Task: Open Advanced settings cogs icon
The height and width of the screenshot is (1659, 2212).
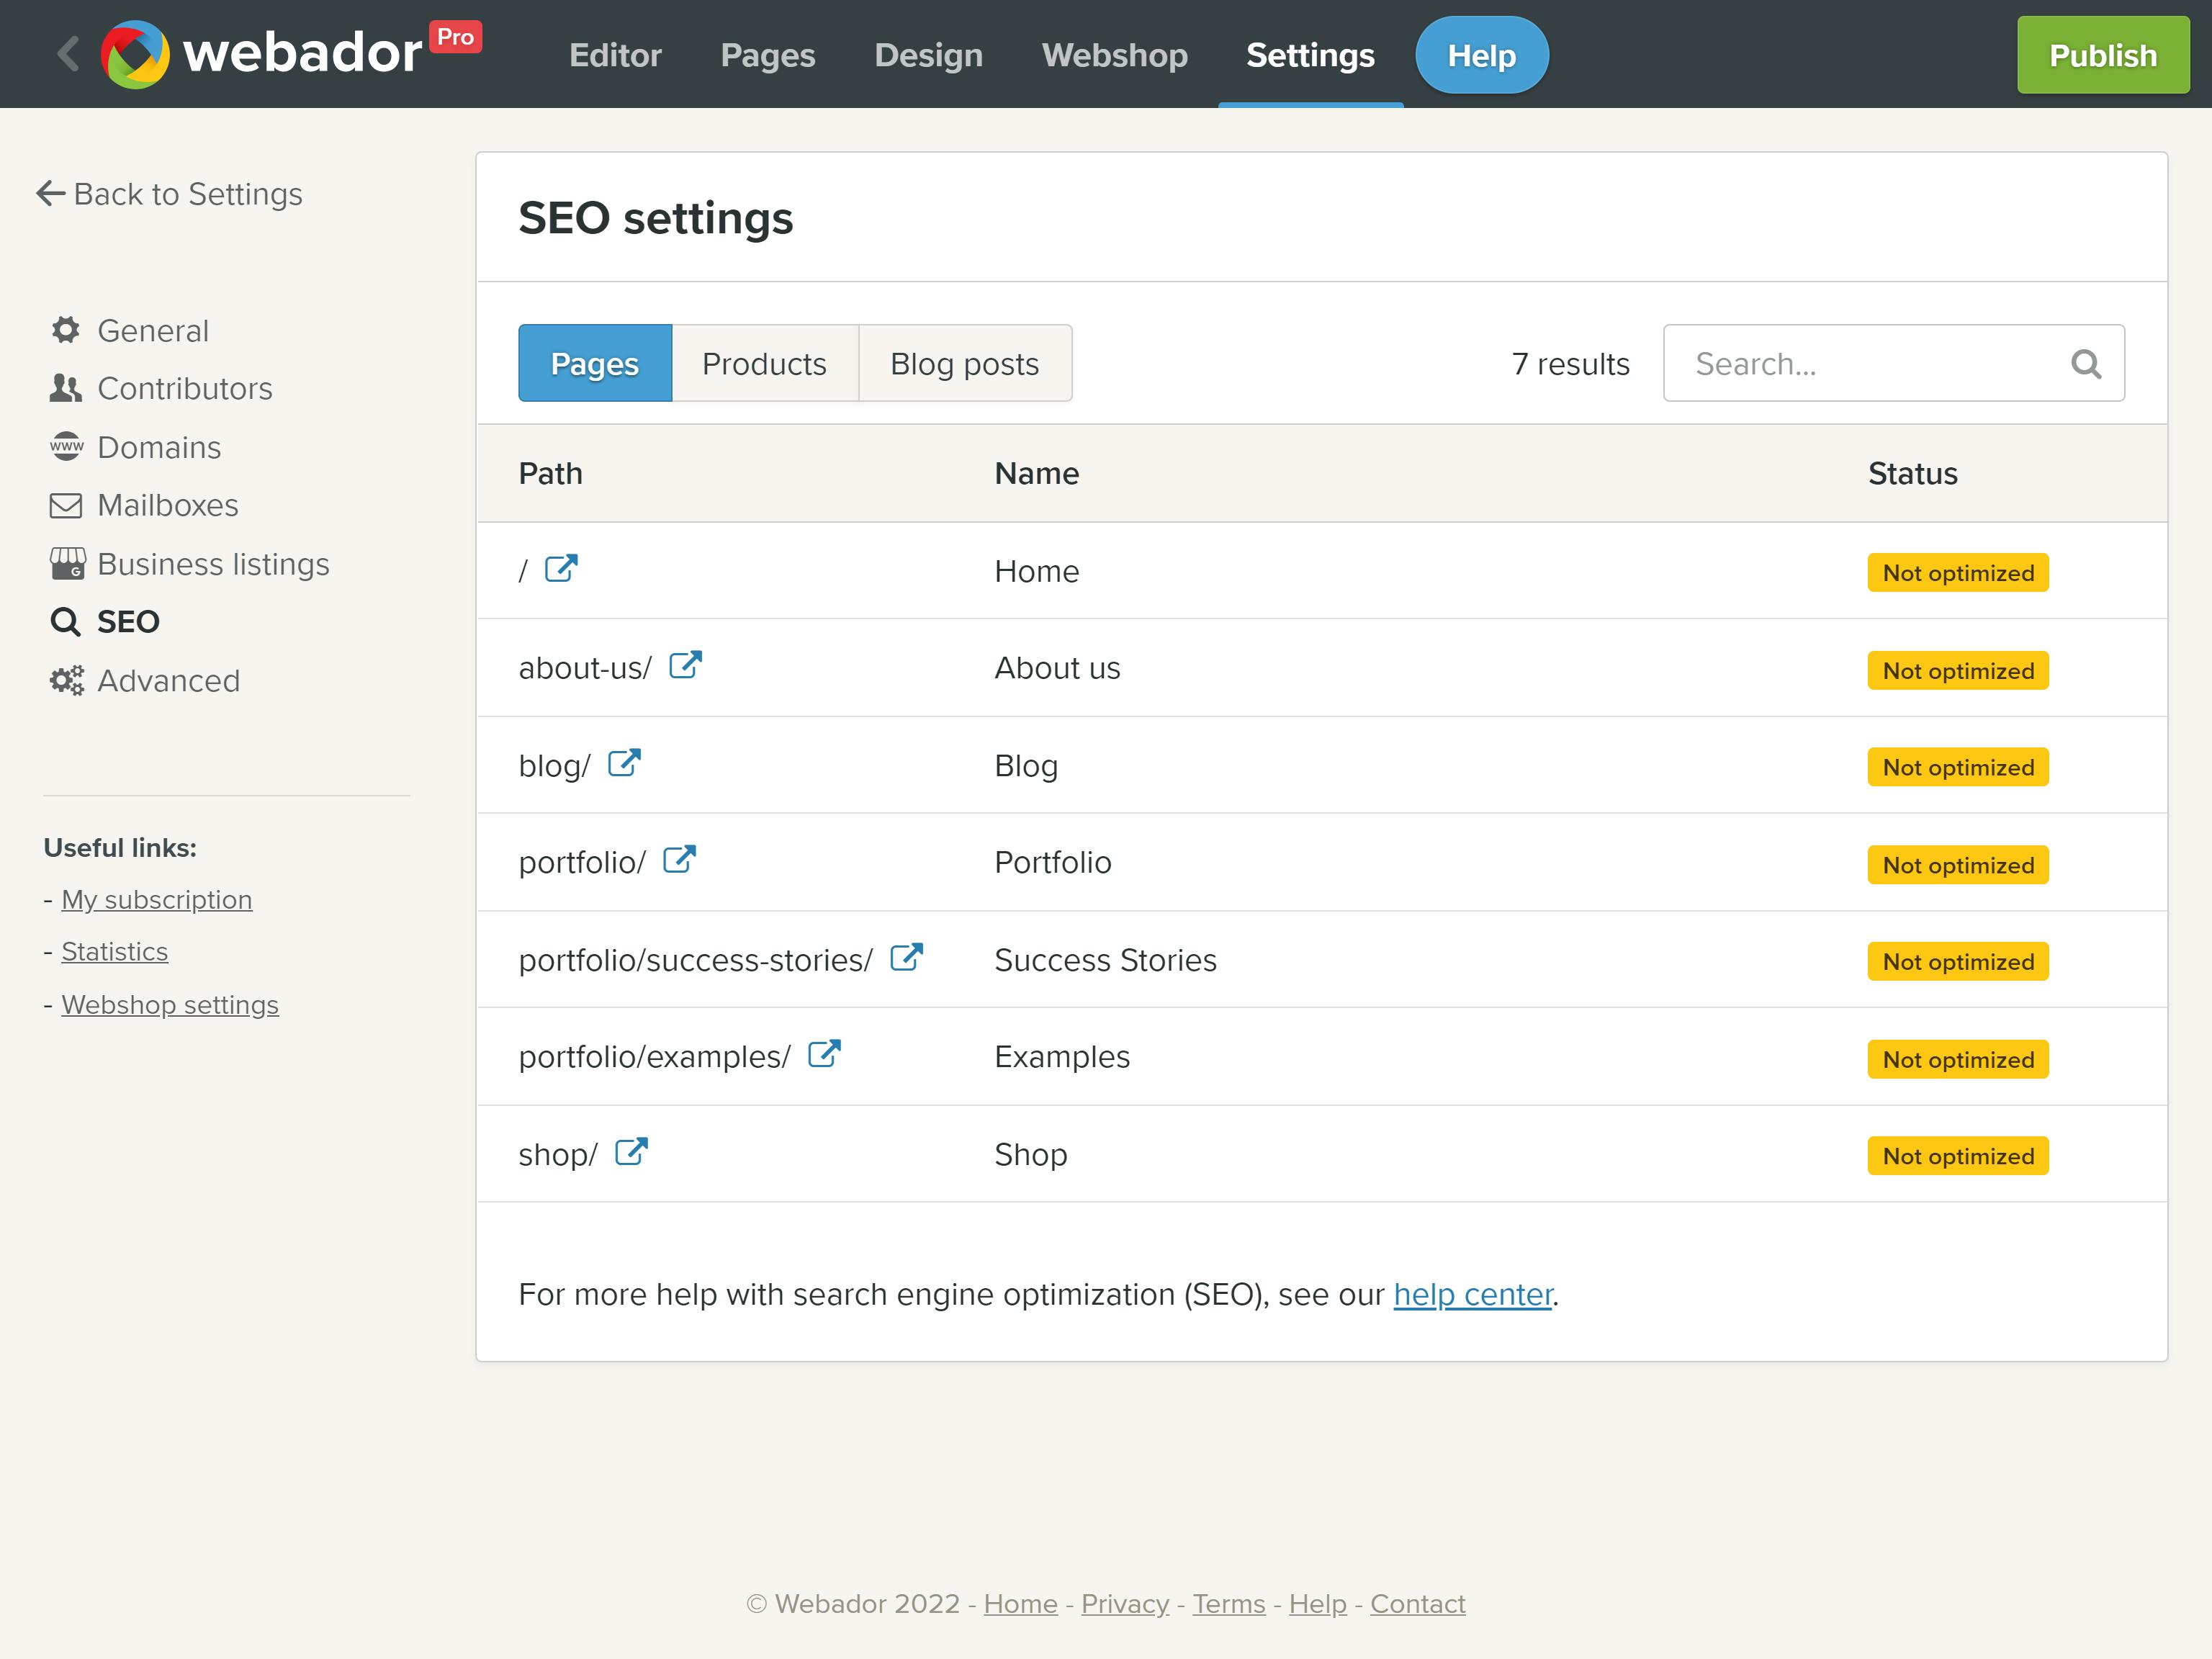Action: click(66, 680)
